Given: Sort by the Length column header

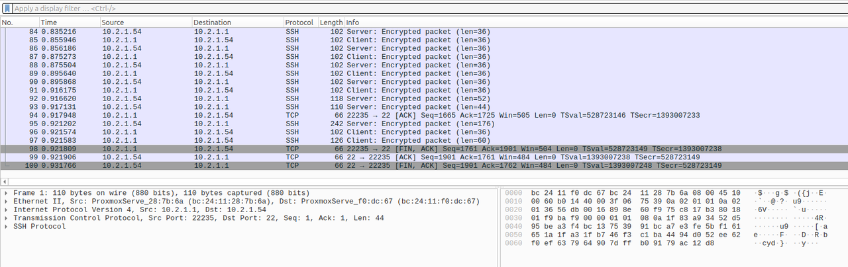Looking at the screenshot, I should pyautogui.click(x=331, y=22).
